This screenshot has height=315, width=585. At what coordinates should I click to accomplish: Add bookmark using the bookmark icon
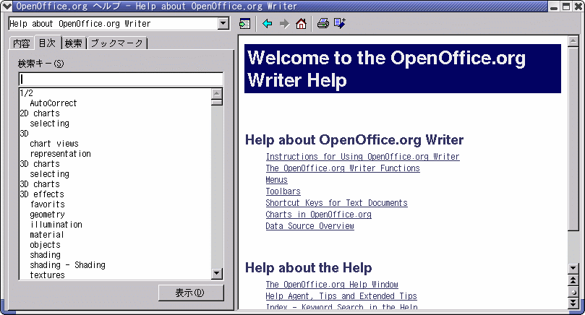(340, 24)
